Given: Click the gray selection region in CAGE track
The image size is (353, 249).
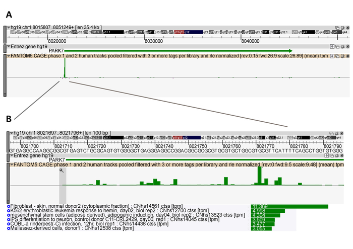Looking at the screenshot, I should 63,186.
